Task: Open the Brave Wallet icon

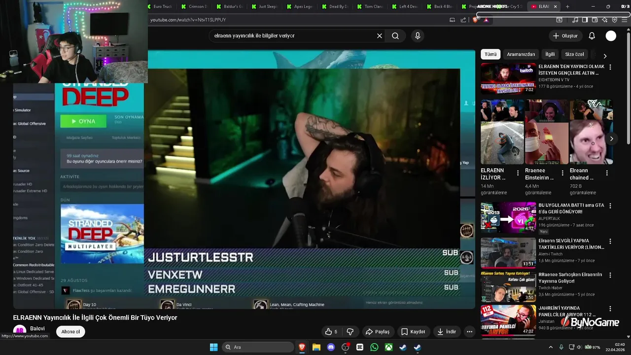Action: (595, 20)
